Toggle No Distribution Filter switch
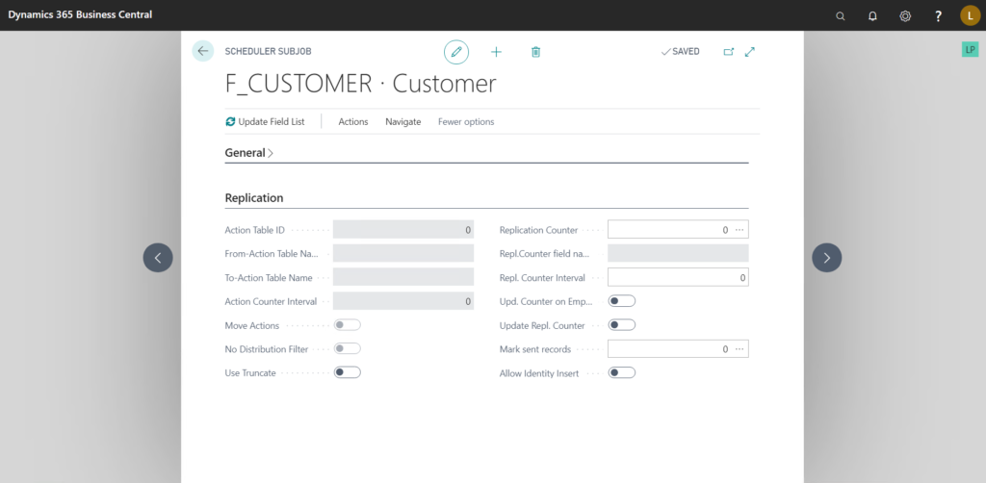Image resolution: width=986 pixels, height=483 pixels. click(x=347, y=348)
